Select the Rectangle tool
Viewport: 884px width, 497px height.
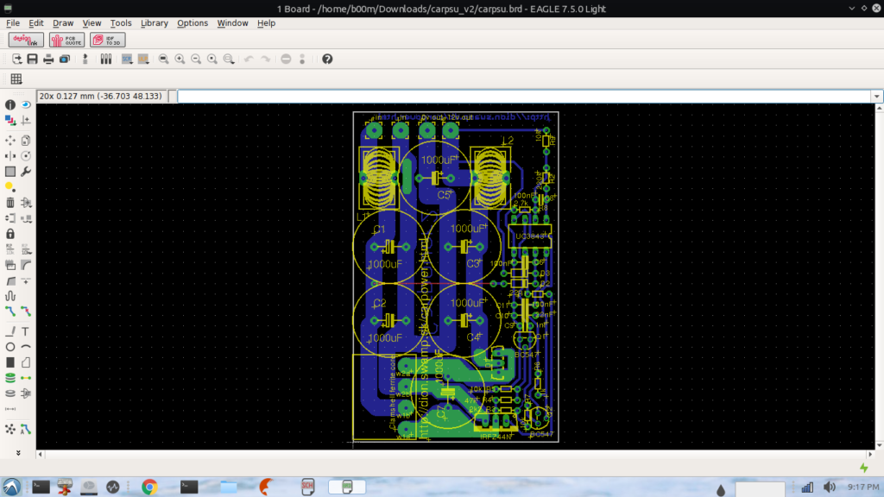pos(10,362)
